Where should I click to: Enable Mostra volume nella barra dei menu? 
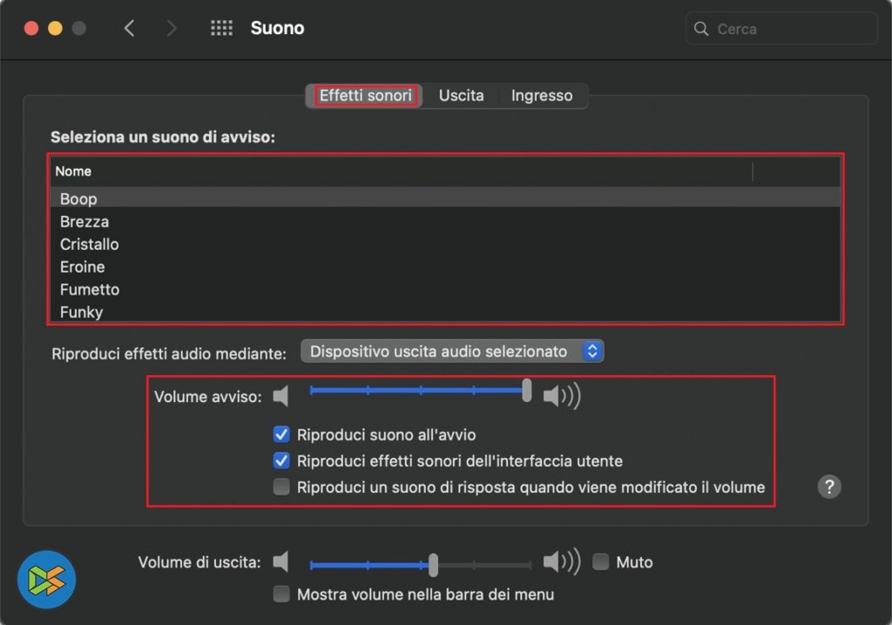[x=281, y=595]
